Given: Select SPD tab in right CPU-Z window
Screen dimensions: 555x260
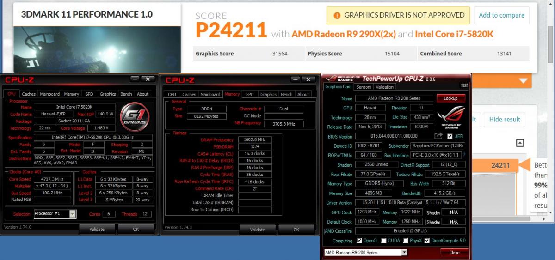Looking at the screenshot, I should click(x=250, y=94).
